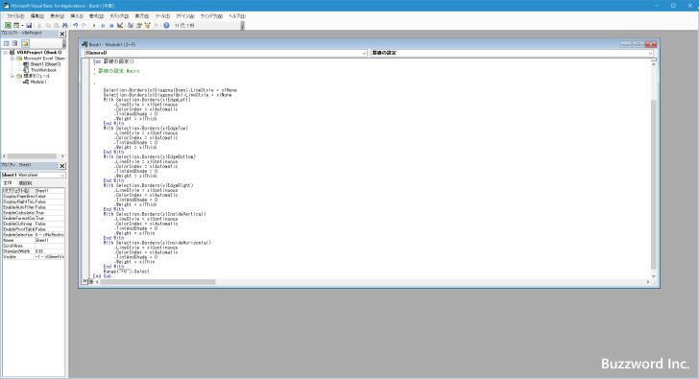
Task: Run the macro with the green play icon
Action: [94, 25]
